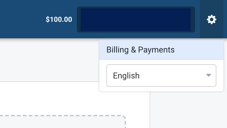Image resolution: width=227 pixels, height=128 pixels.
Task: Click the settings gear icon
Action: coord(212,19)
